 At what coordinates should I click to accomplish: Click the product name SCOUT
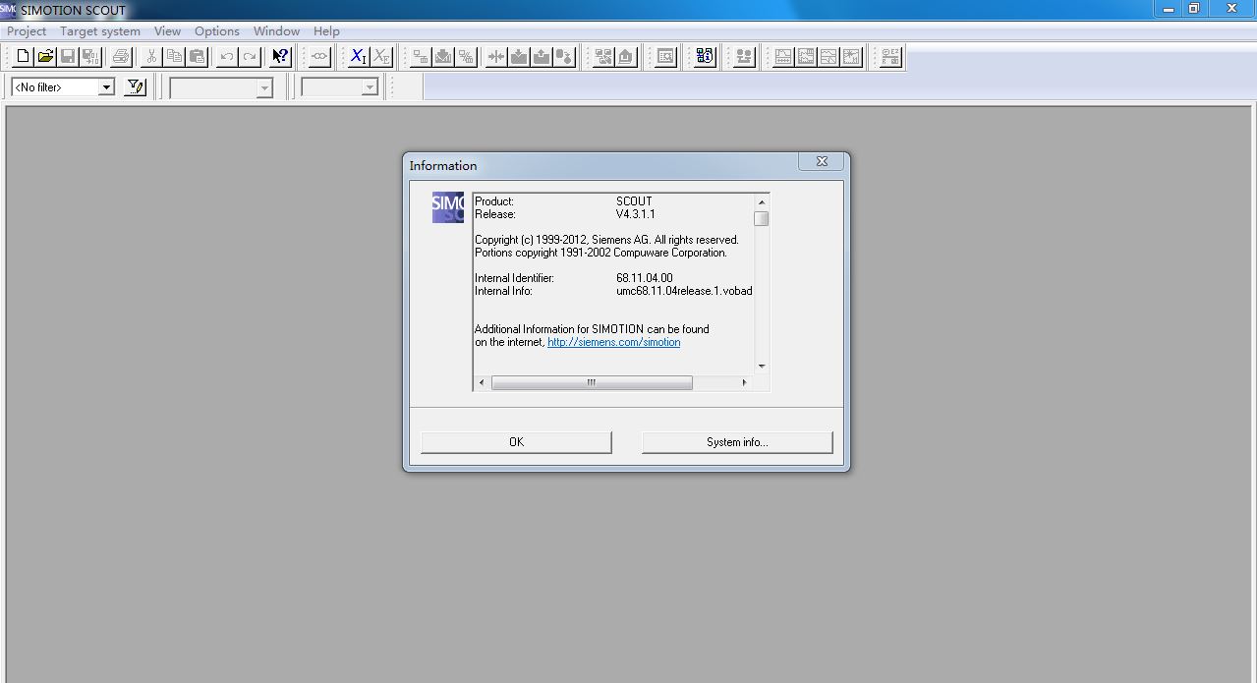point(634,201)
